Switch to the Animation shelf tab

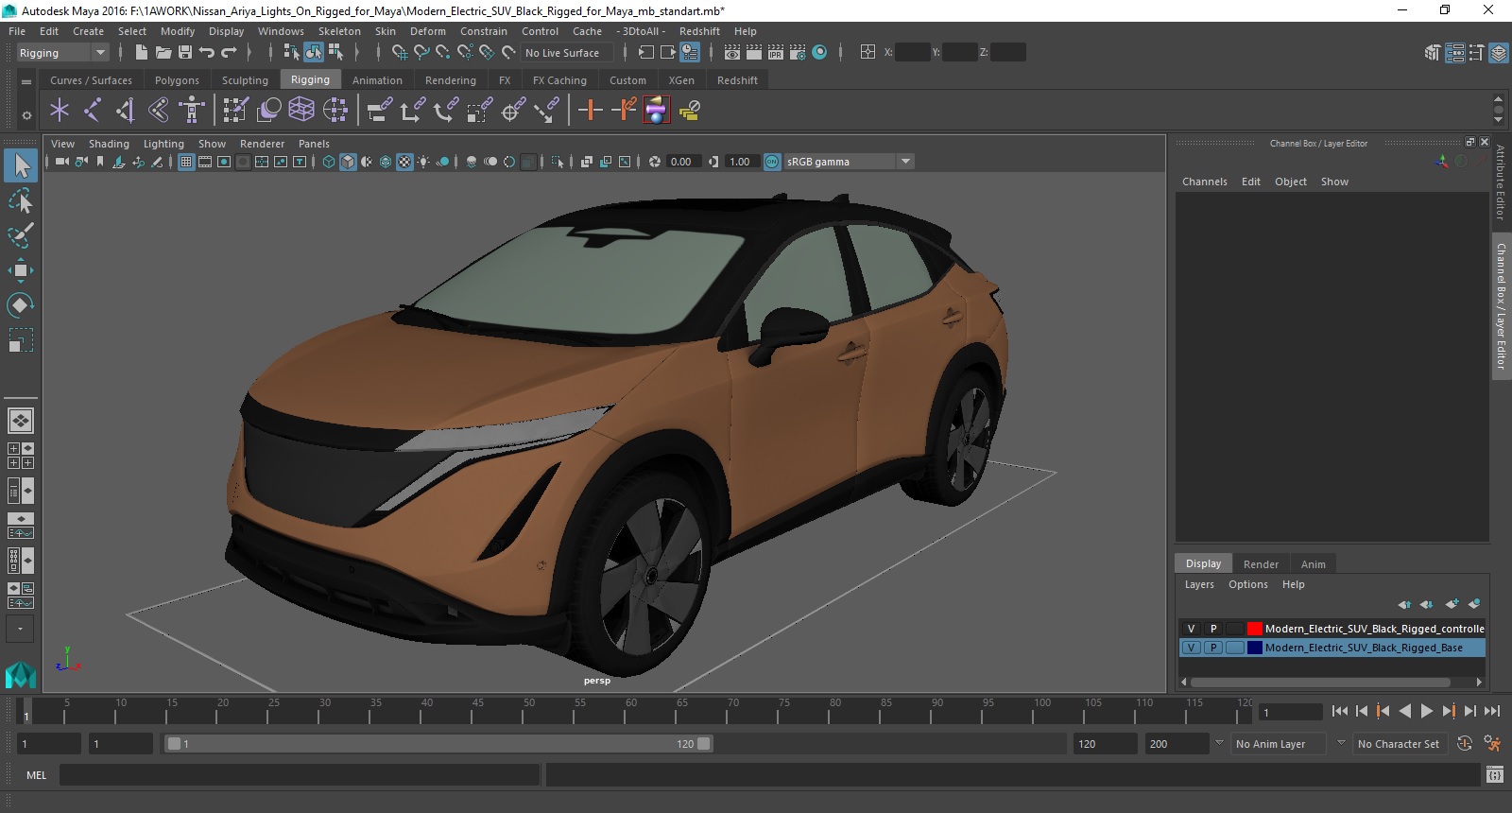(377, 80)
